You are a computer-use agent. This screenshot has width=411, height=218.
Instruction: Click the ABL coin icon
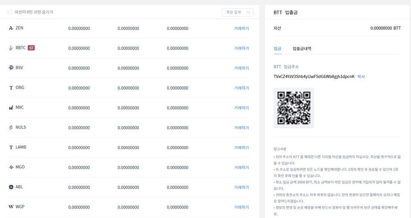tap(11, 187)
